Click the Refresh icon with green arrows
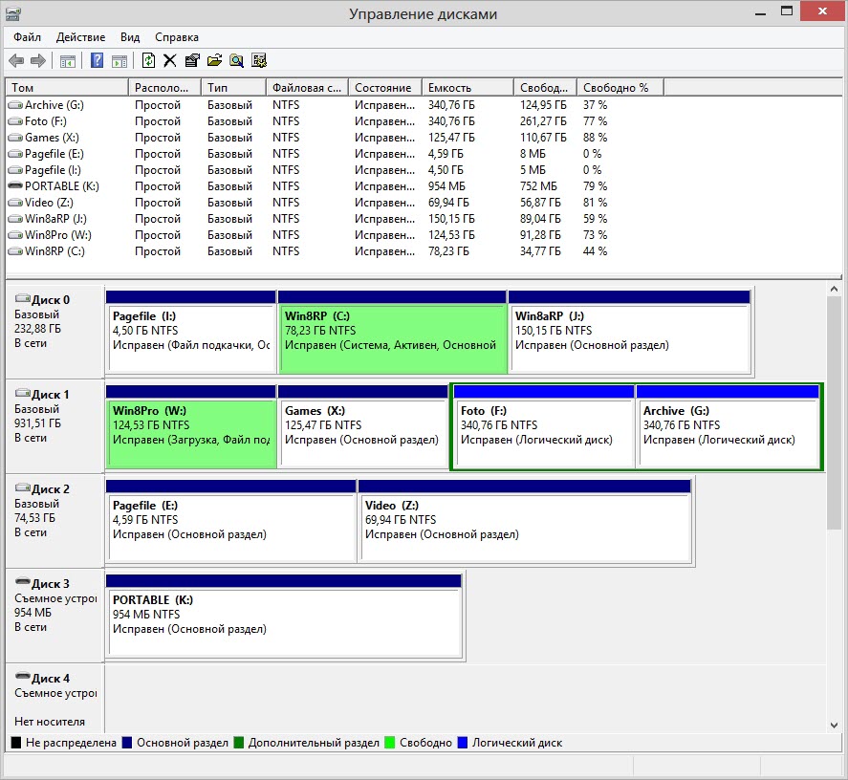This screenshot has width=848, height=780. click(148, 61)
